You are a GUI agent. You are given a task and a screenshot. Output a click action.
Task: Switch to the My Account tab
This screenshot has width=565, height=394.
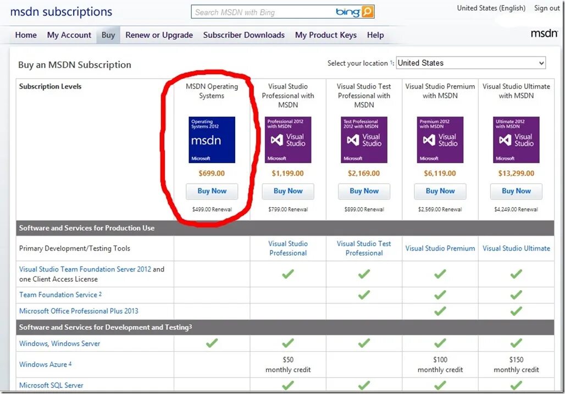point(69,35)
